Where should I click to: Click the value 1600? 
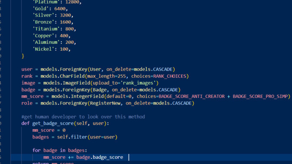click(65, 22)
